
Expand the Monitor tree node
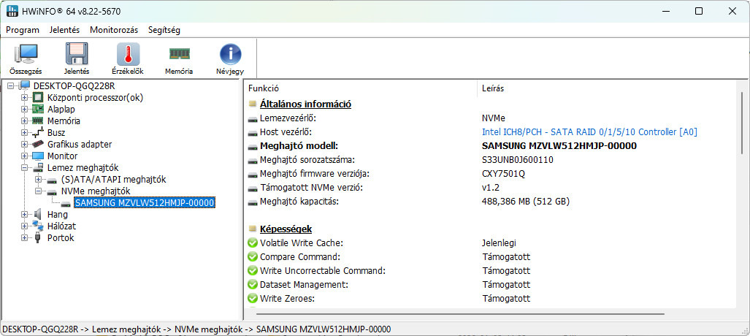(x=25, y=156)
